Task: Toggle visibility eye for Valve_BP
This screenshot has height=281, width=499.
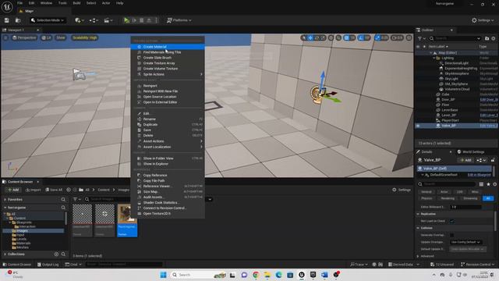Action: 418,126
